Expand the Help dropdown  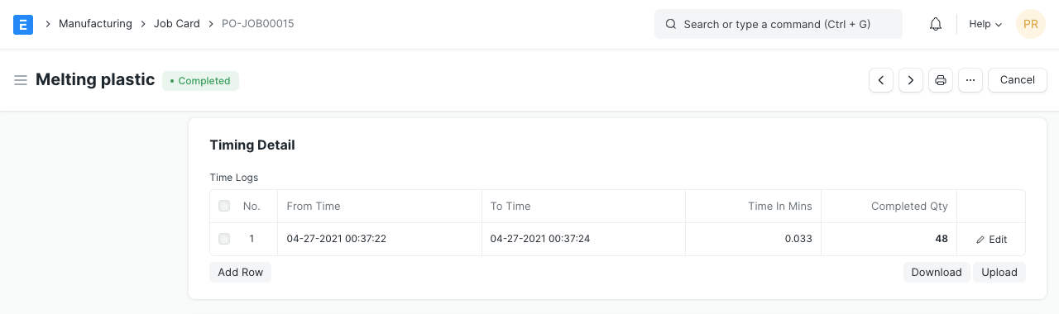click(x=985, y=24)
